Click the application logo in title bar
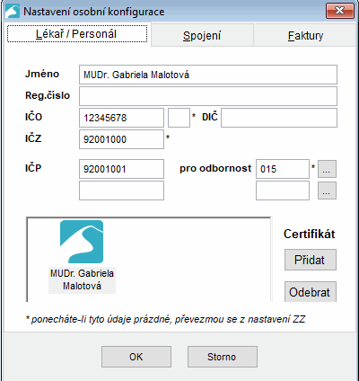The width and height of the screenshot is (359, 381). [13, 11]
